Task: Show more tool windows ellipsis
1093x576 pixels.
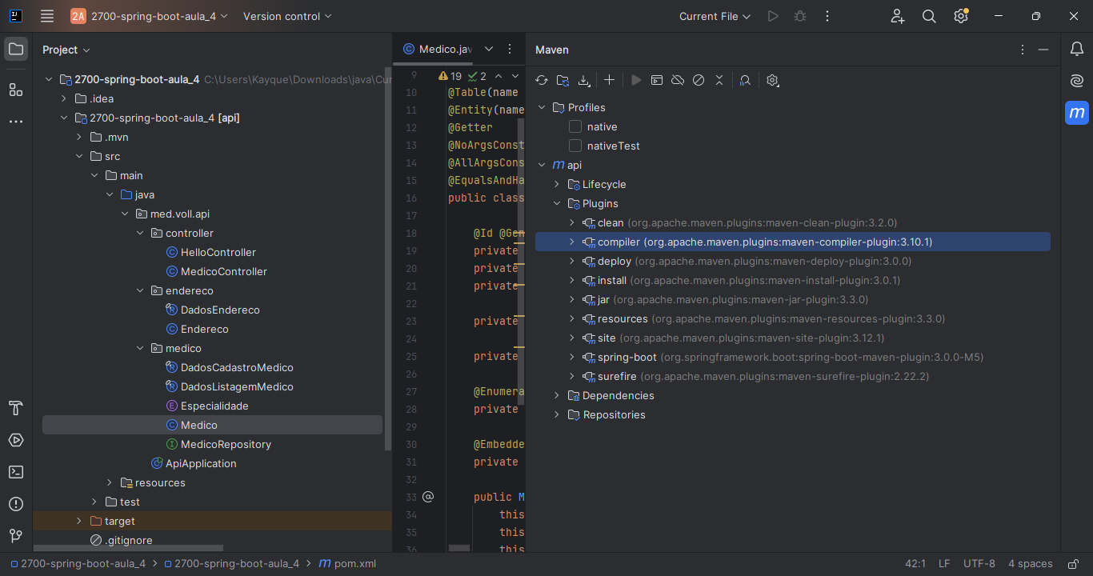Action: pyautogui.click(x=16, y=122)
